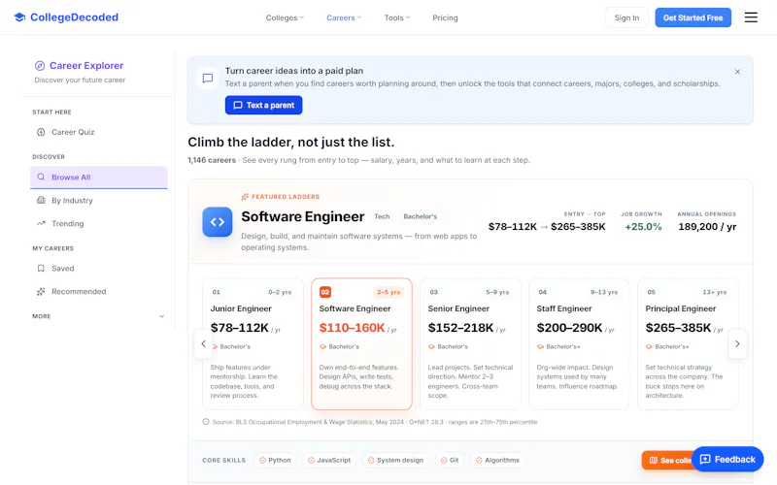777x485 pixels.
Task: Select the Algorithms skill chip
Action: 497,460
